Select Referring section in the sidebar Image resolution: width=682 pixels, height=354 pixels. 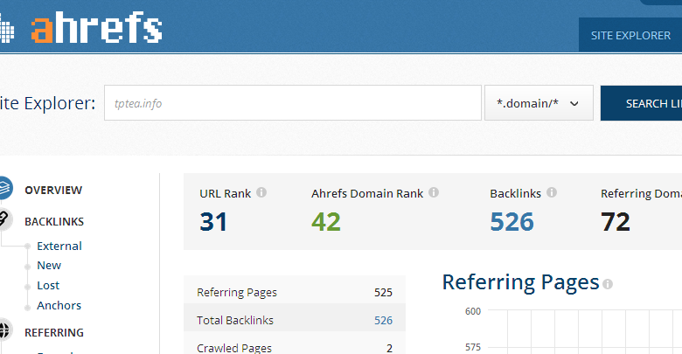54,332
